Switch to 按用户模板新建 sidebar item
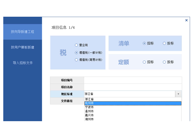This screenshot has height=131, width=193. point(23,47)
